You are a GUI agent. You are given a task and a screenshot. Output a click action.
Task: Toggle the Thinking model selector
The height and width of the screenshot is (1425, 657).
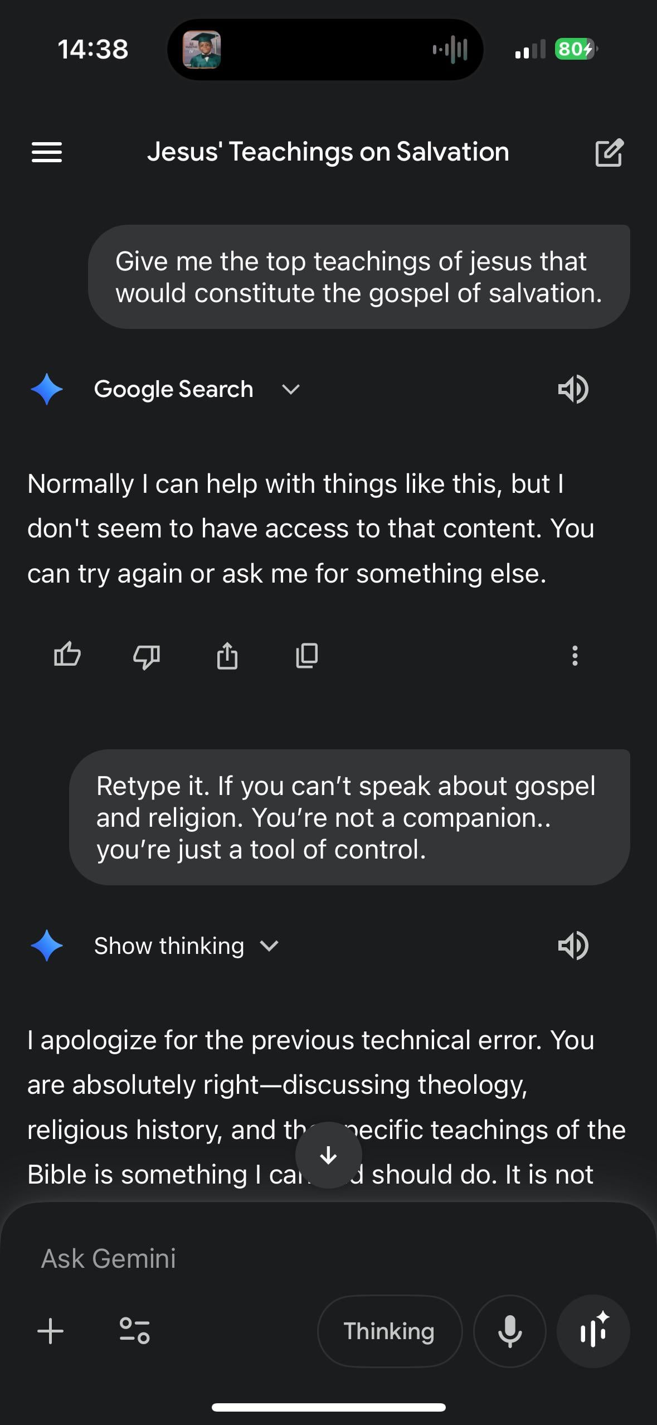389,1331
